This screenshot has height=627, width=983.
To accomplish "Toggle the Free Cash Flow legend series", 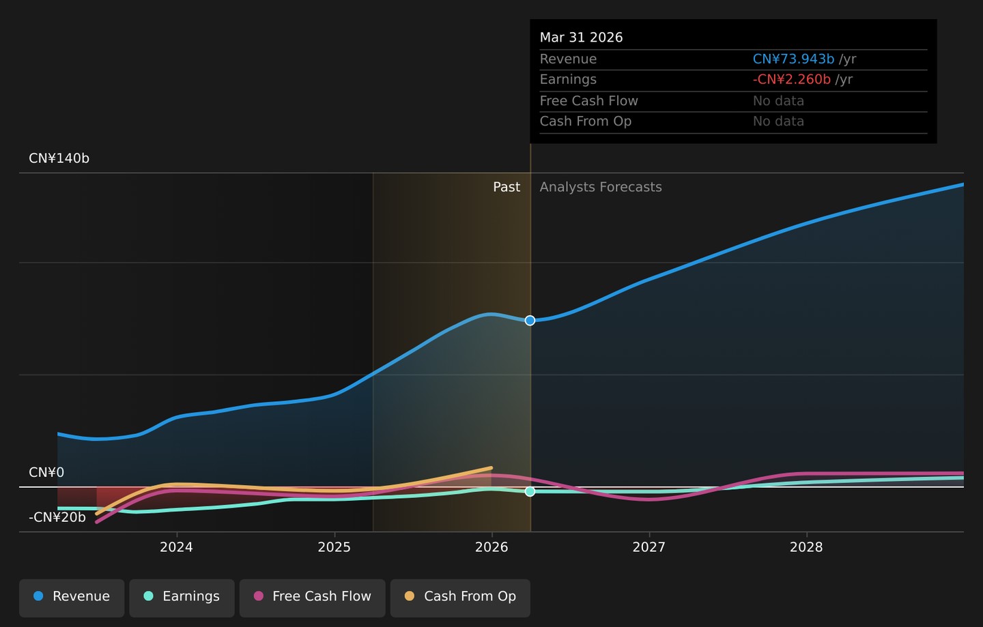I will (312, 598).
